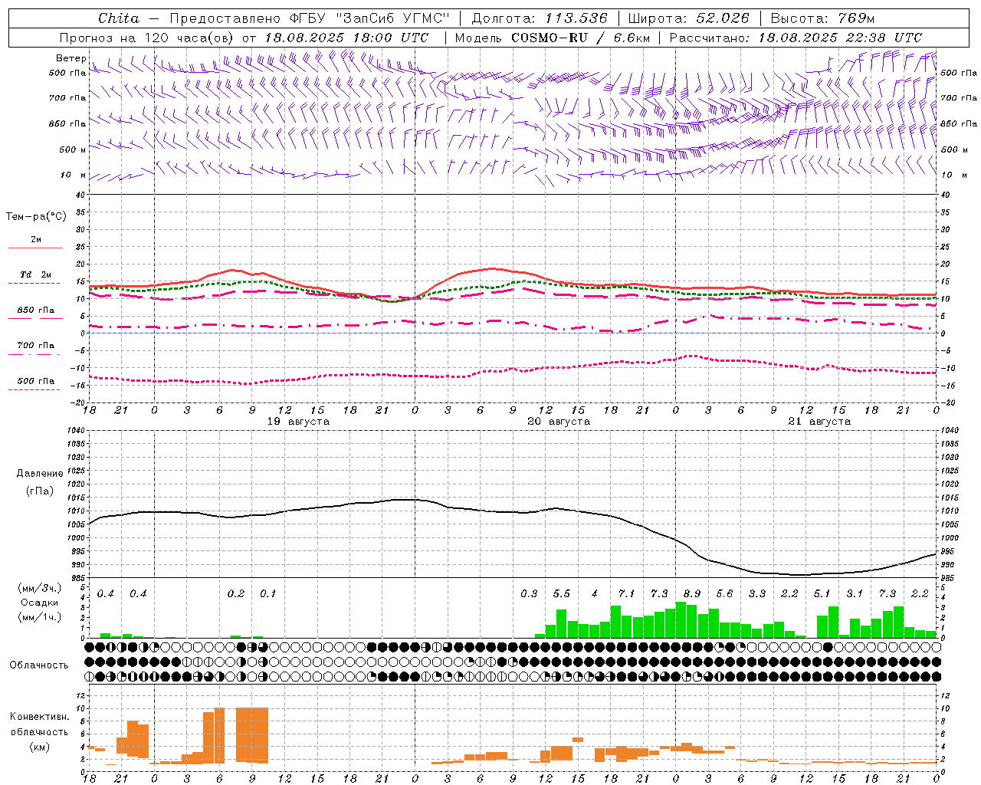981x785 pixels.
Task: Click the '2м' temperature legend entry
Action: click(x=36, y=240)
